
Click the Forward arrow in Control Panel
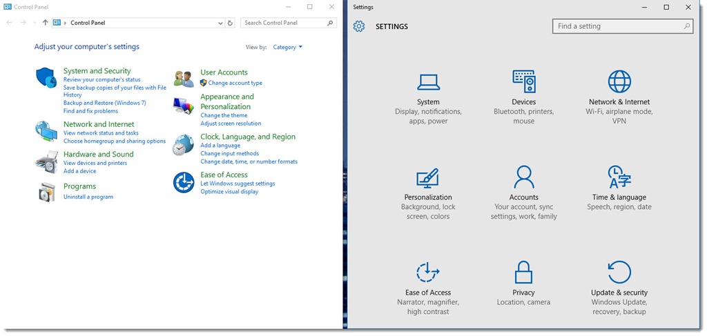(23, 23)
